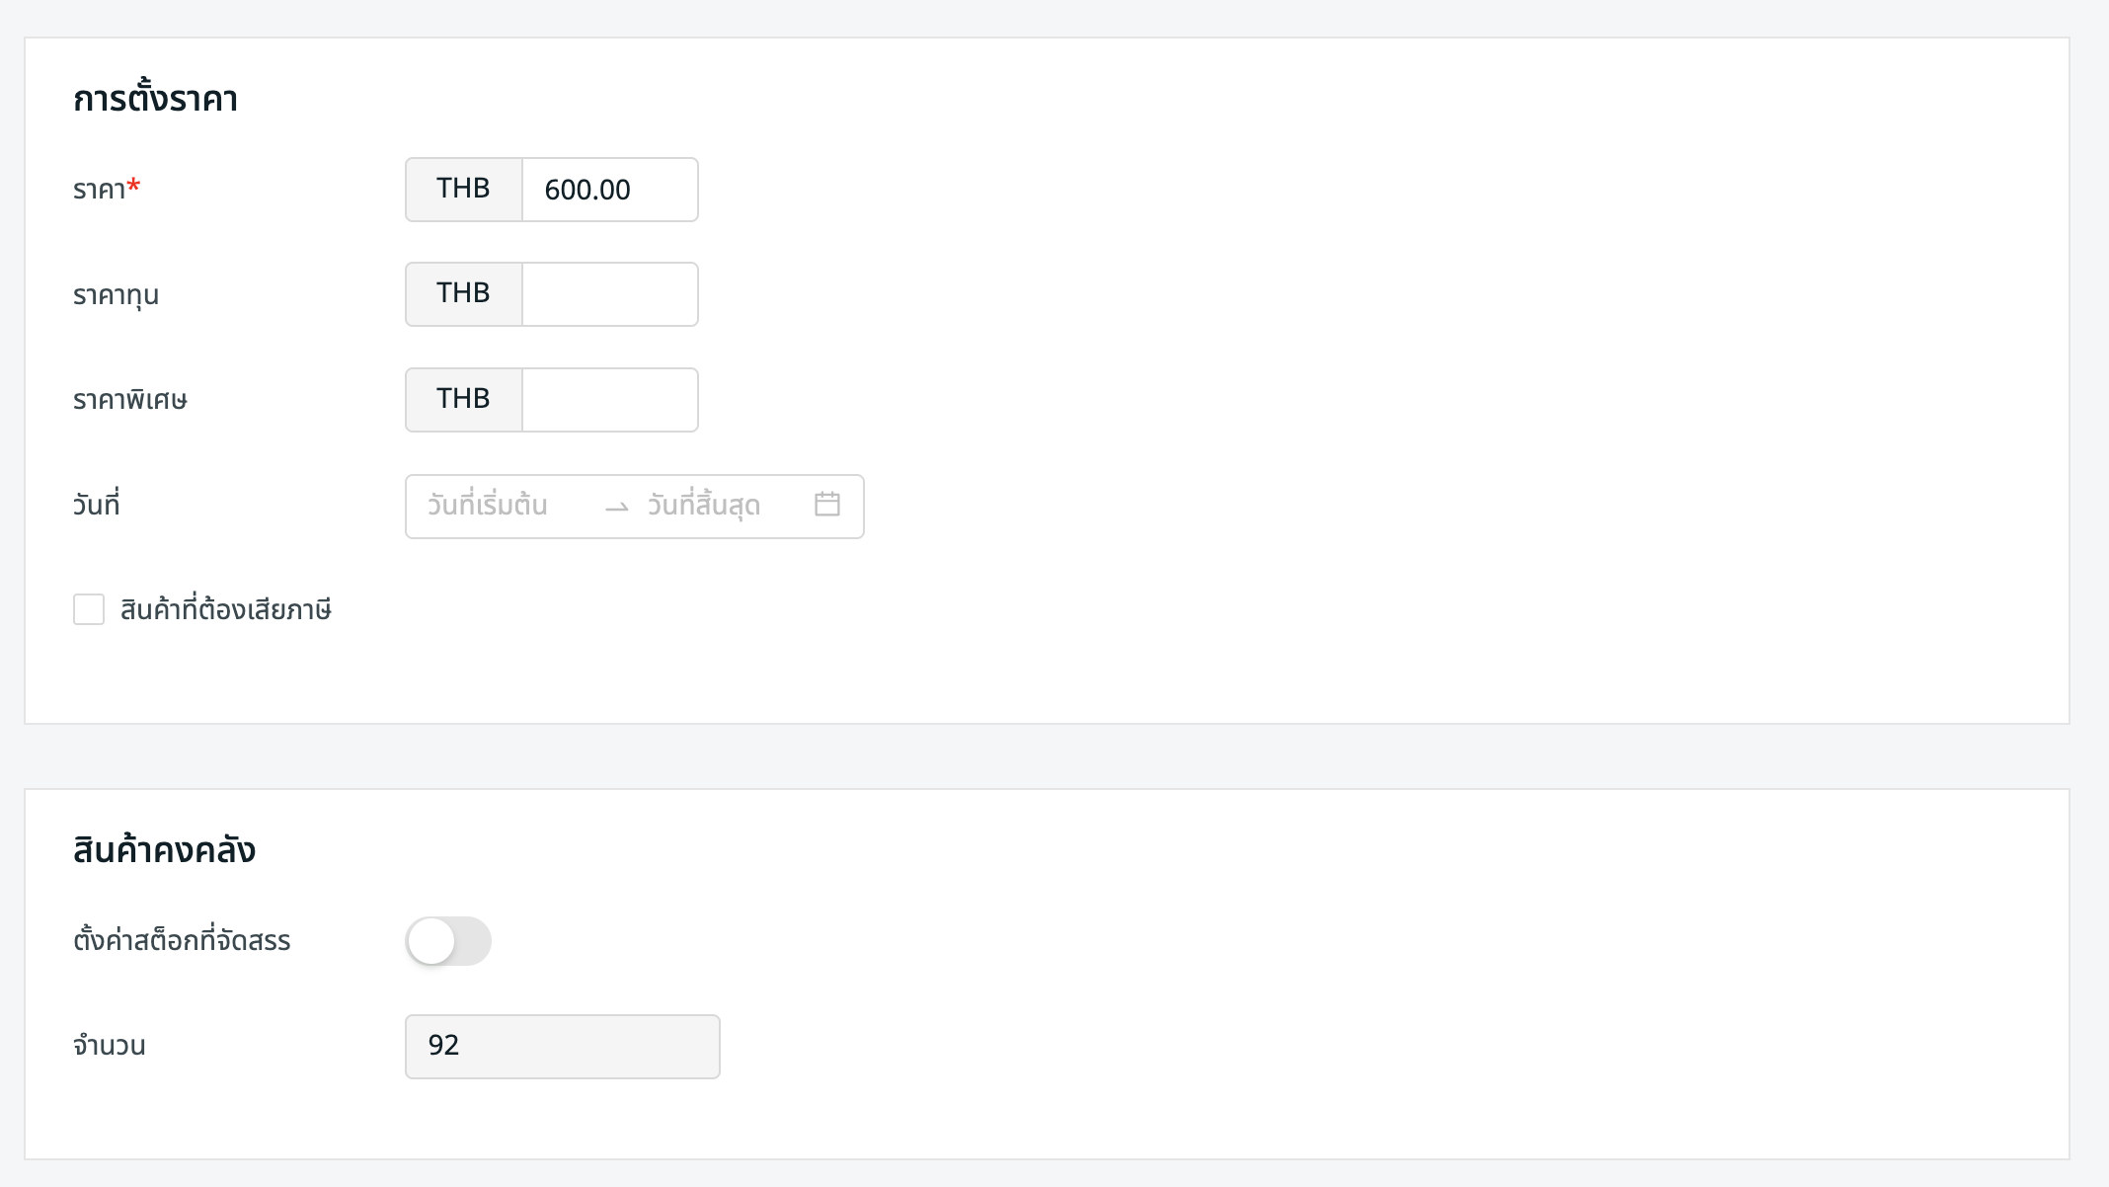Click the จำนวน field showing 92
This screenshot has width=2109, height=1187.
(x=562, y=1046)
